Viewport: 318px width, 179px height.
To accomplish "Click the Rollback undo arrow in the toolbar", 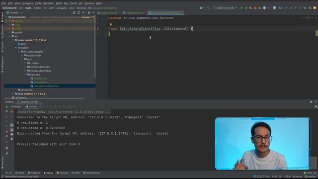I will (305, 8).
